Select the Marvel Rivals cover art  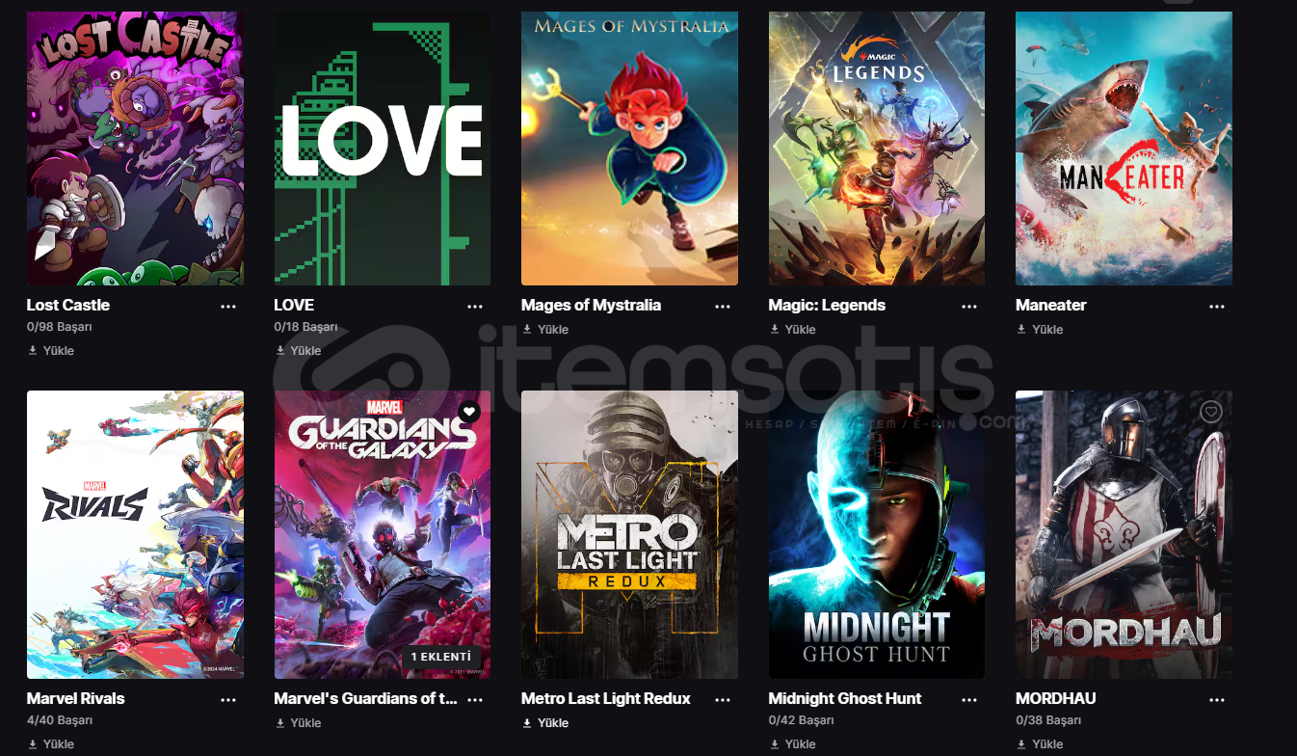tap(135, 534)
